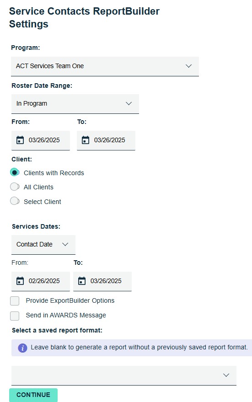252x402 pixels.
Task: Click the calendar icon for roster To date
Action: click(86, 140)
